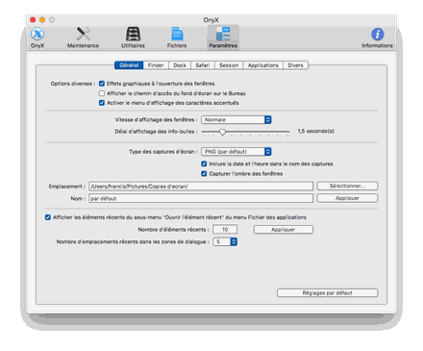
Task: Switch to the Général tab
Action: pyautogui.click(x=129, y=65)
